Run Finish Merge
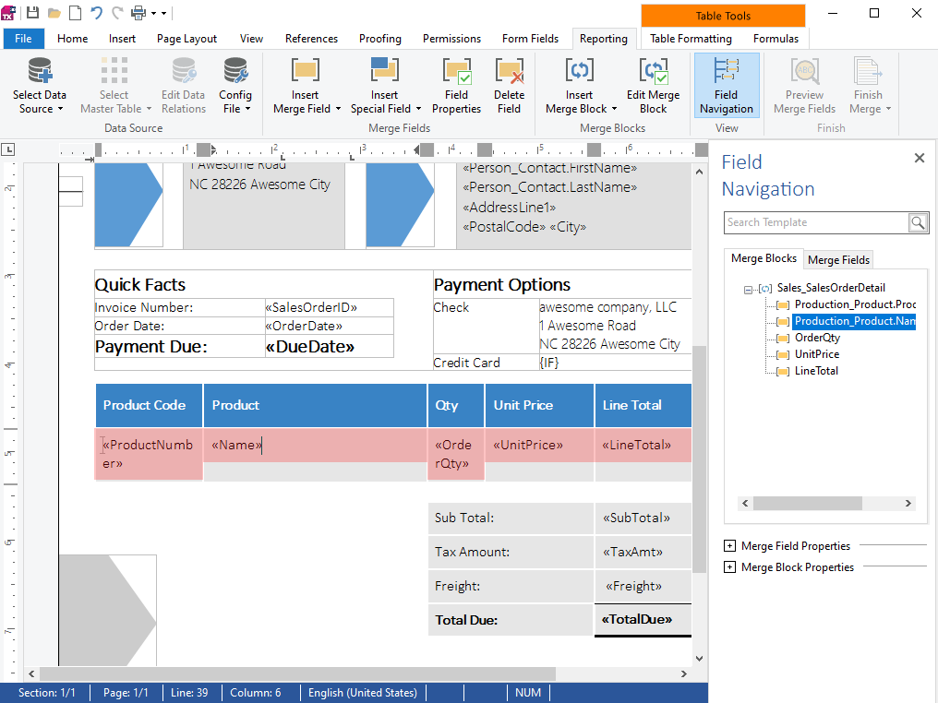The image size is (938, 703). point(866,85)
